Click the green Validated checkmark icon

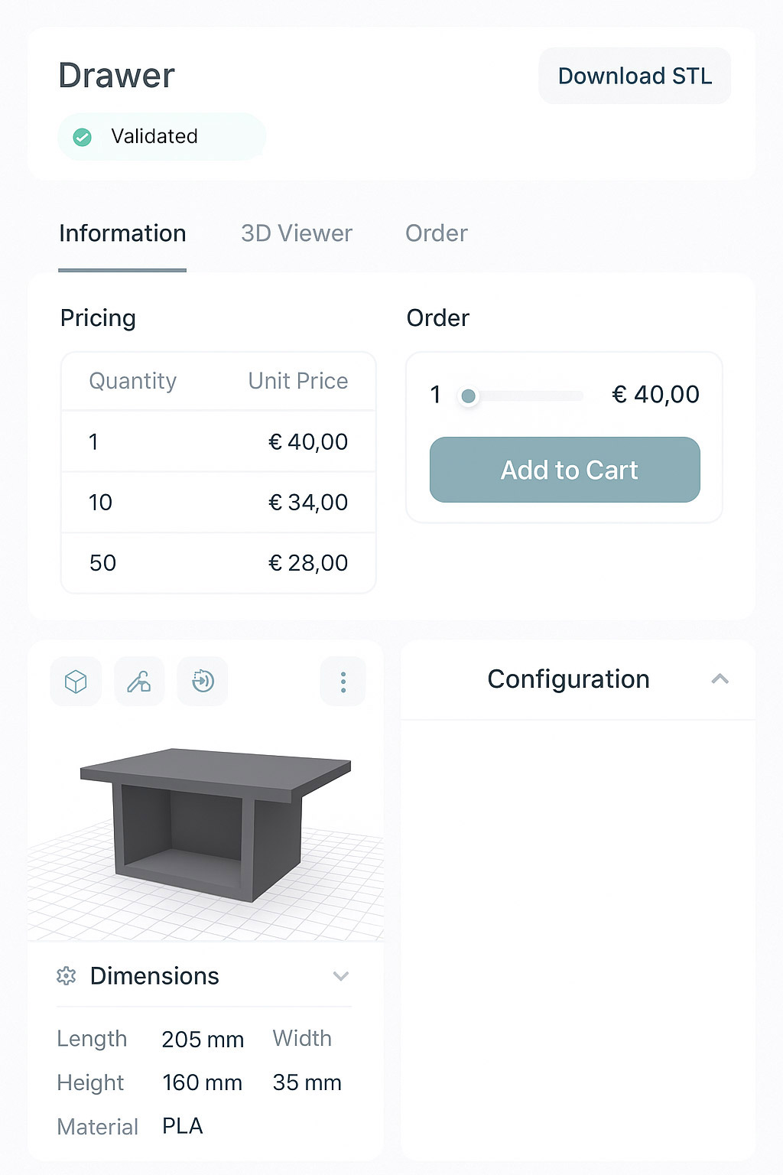82,137
